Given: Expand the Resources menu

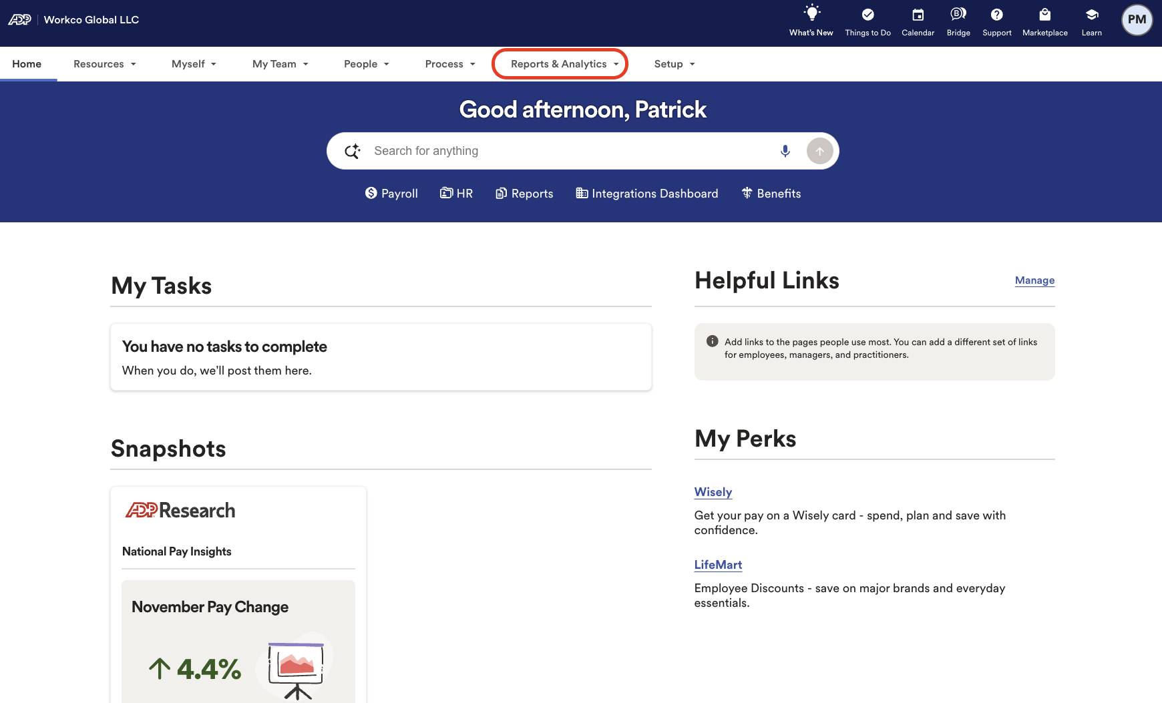Looking at the screenshot, I should click(x=105, y=64).
